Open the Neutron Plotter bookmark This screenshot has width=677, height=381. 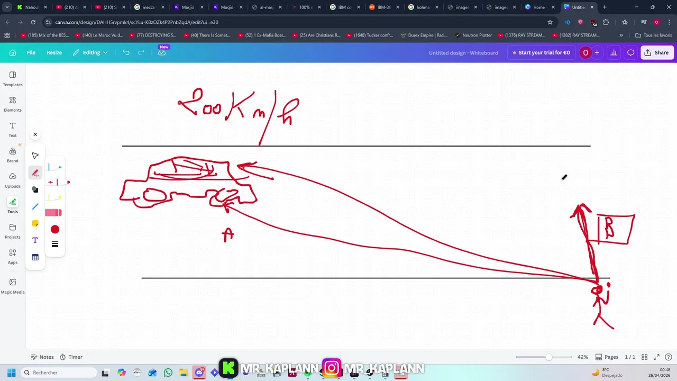point(473,35)
